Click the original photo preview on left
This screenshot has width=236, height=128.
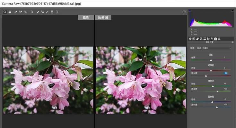[48, 80]
